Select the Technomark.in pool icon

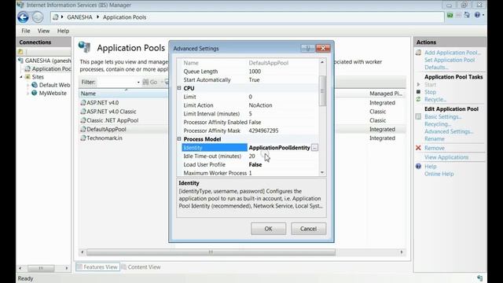pos(83,138)
